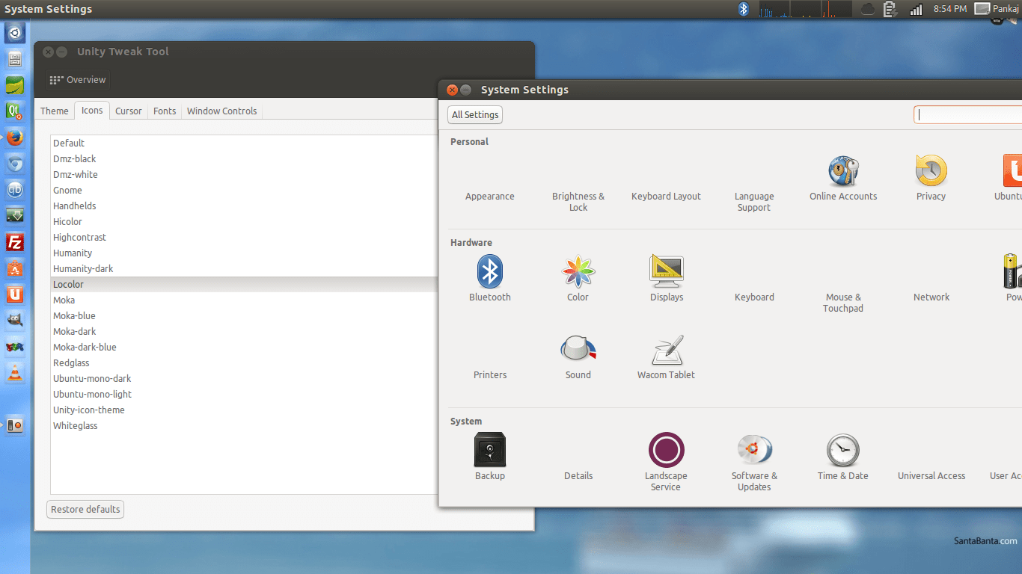Viewport: 1022px width, 574px height.
Task: Launch VLC media player from the dock
Action: click(x=15, y=373)
